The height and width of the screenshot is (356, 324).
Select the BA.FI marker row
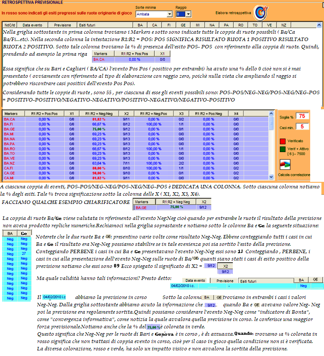136,124
